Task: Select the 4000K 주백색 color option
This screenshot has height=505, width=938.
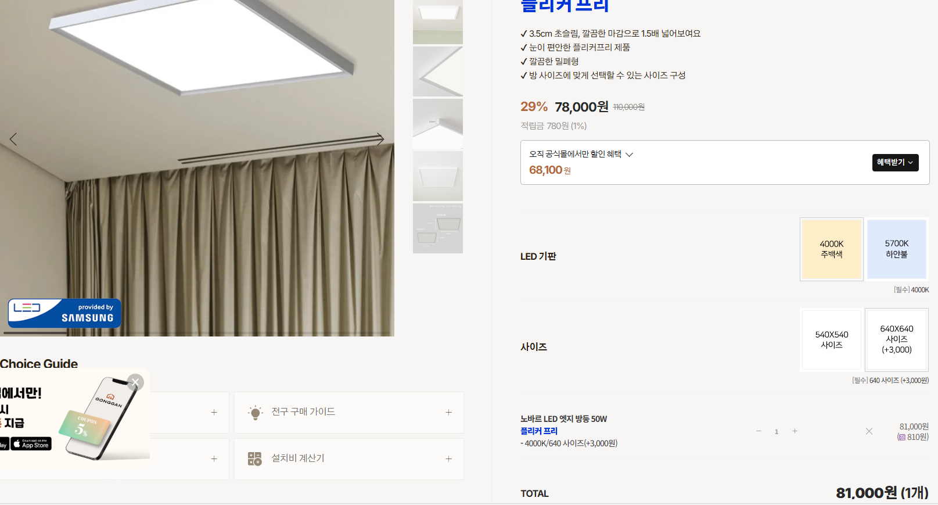Action: [x=832, y=249]
